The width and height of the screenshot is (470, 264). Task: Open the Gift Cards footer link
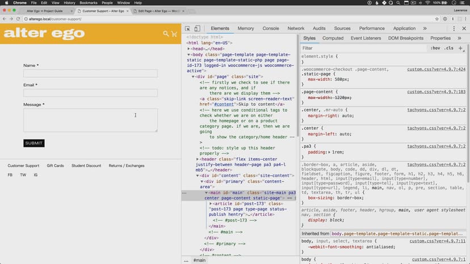coord(55,165)
